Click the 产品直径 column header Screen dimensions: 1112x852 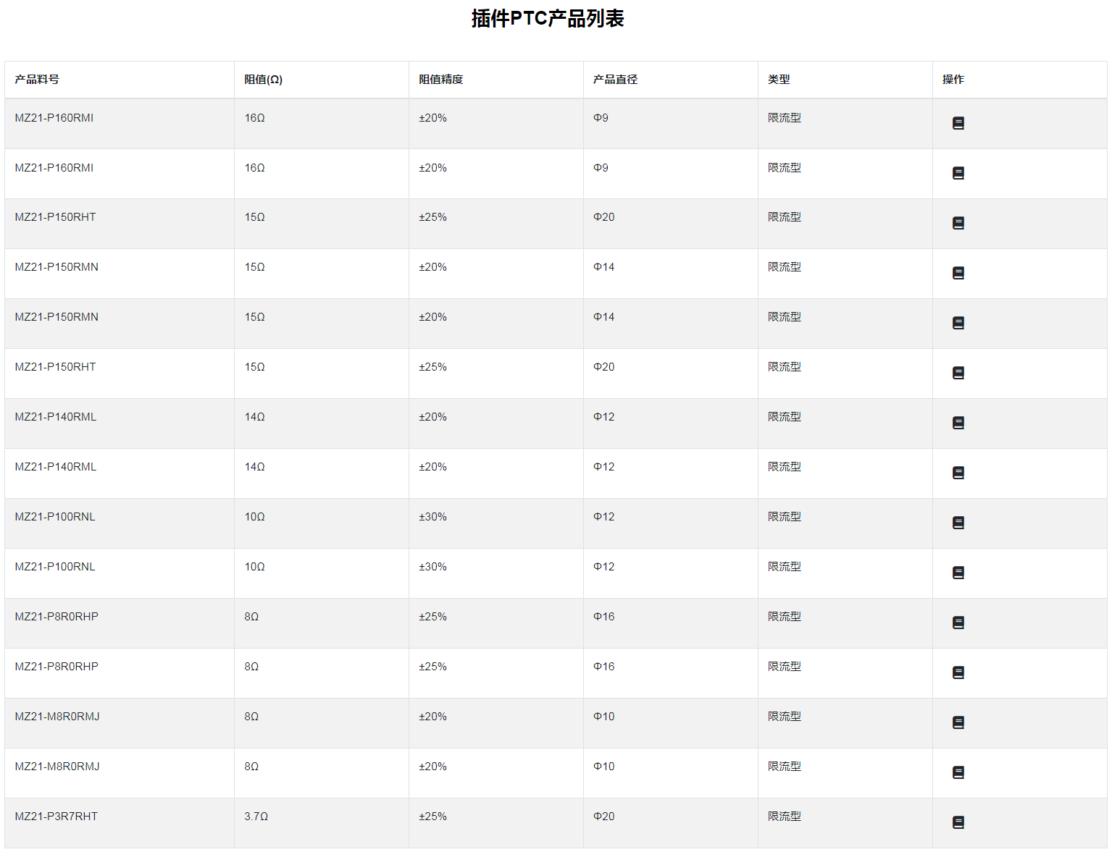[615, 80]
